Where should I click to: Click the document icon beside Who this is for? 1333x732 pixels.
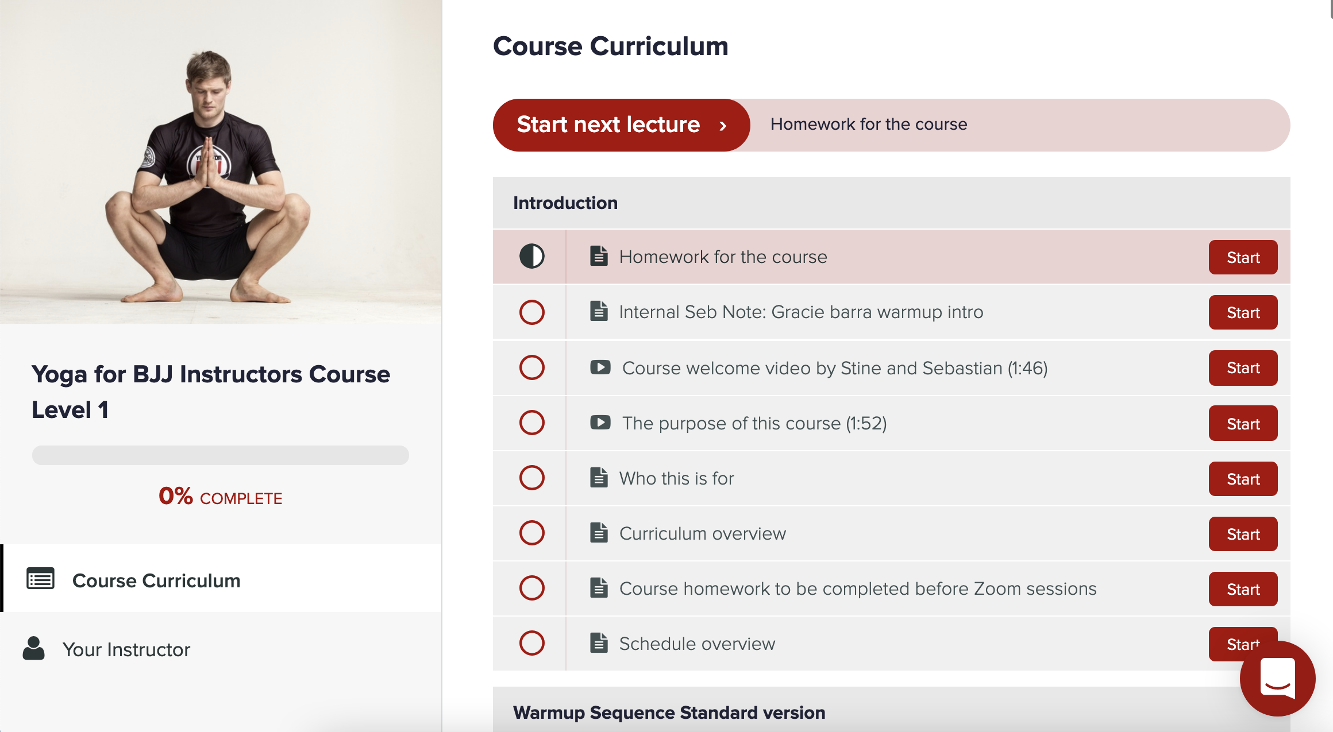click(x=599, y=478)
